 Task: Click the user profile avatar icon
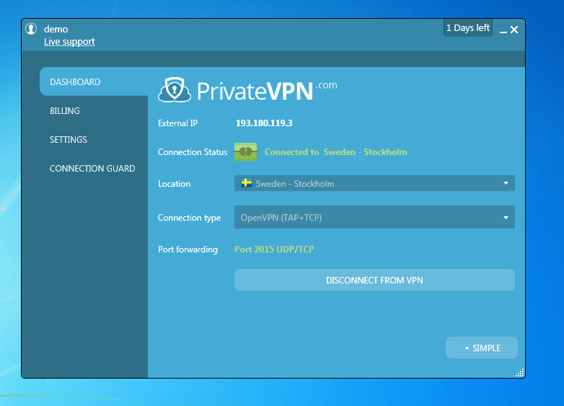point(31,29)
